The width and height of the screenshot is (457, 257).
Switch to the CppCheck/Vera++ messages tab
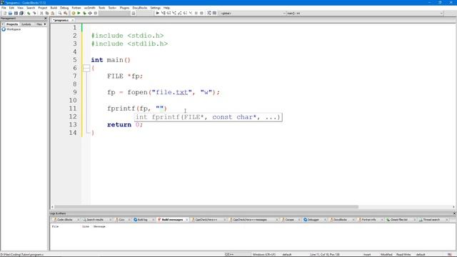click(x=250, y=220)
